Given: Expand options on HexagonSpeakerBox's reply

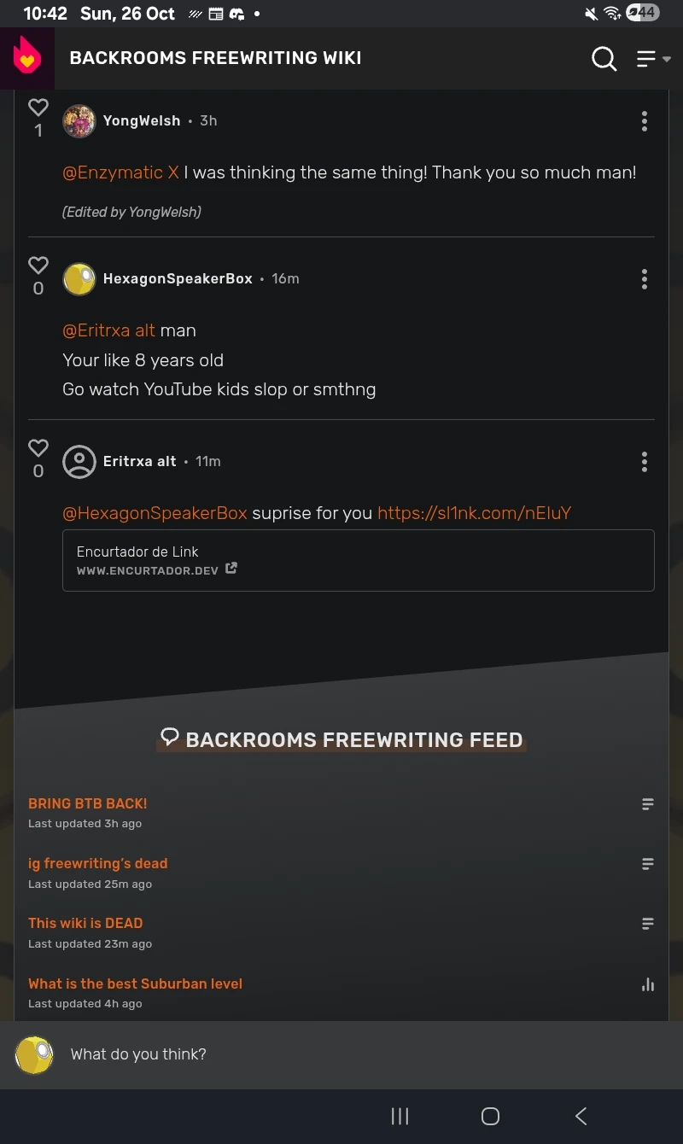Looking at the screenshot, I should click(x=645, y=278).
